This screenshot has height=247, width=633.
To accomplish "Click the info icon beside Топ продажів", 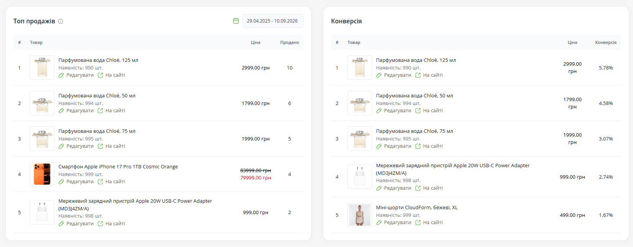I will pos(60,21).
